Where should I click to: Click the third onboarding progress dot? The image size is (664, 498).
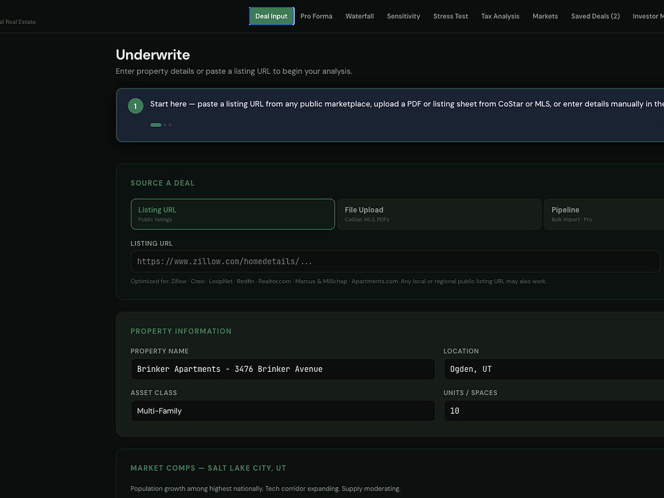[170, 125]
